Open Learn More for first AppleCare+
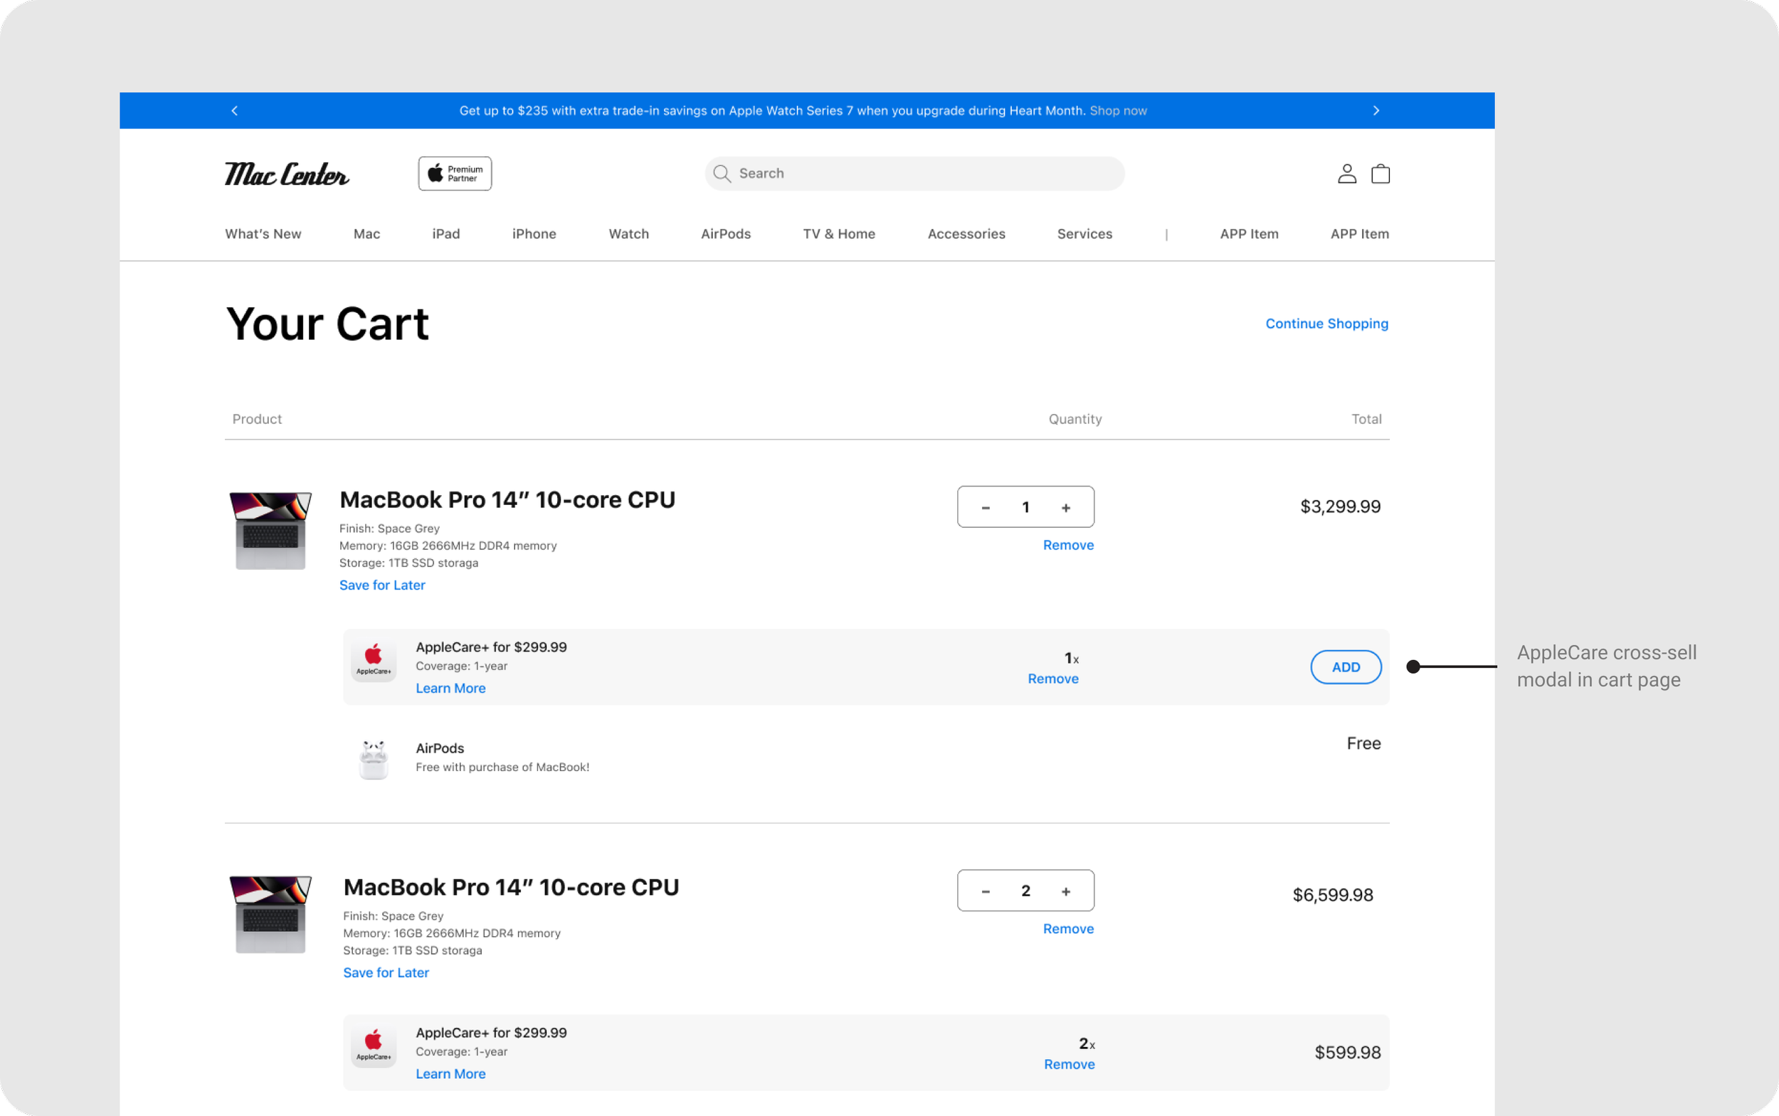 (x=450, y=689)
